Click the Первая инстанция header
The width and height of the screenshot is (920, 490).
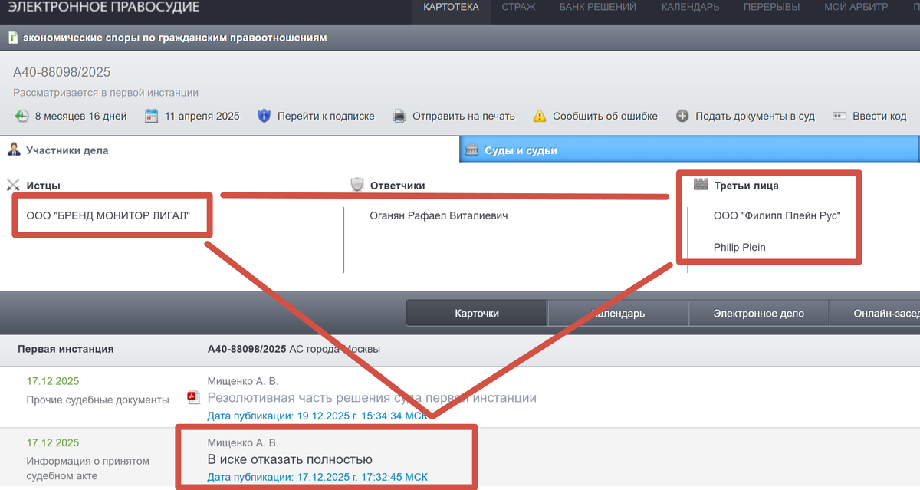click(66, 349)
